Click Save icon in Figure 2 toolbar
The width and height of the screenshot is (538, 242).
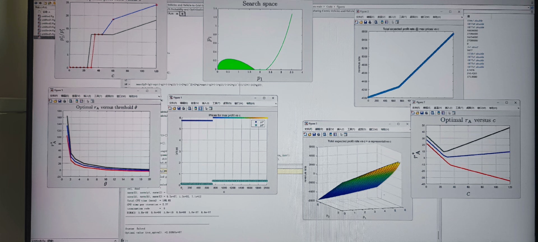tap(314, 134)
